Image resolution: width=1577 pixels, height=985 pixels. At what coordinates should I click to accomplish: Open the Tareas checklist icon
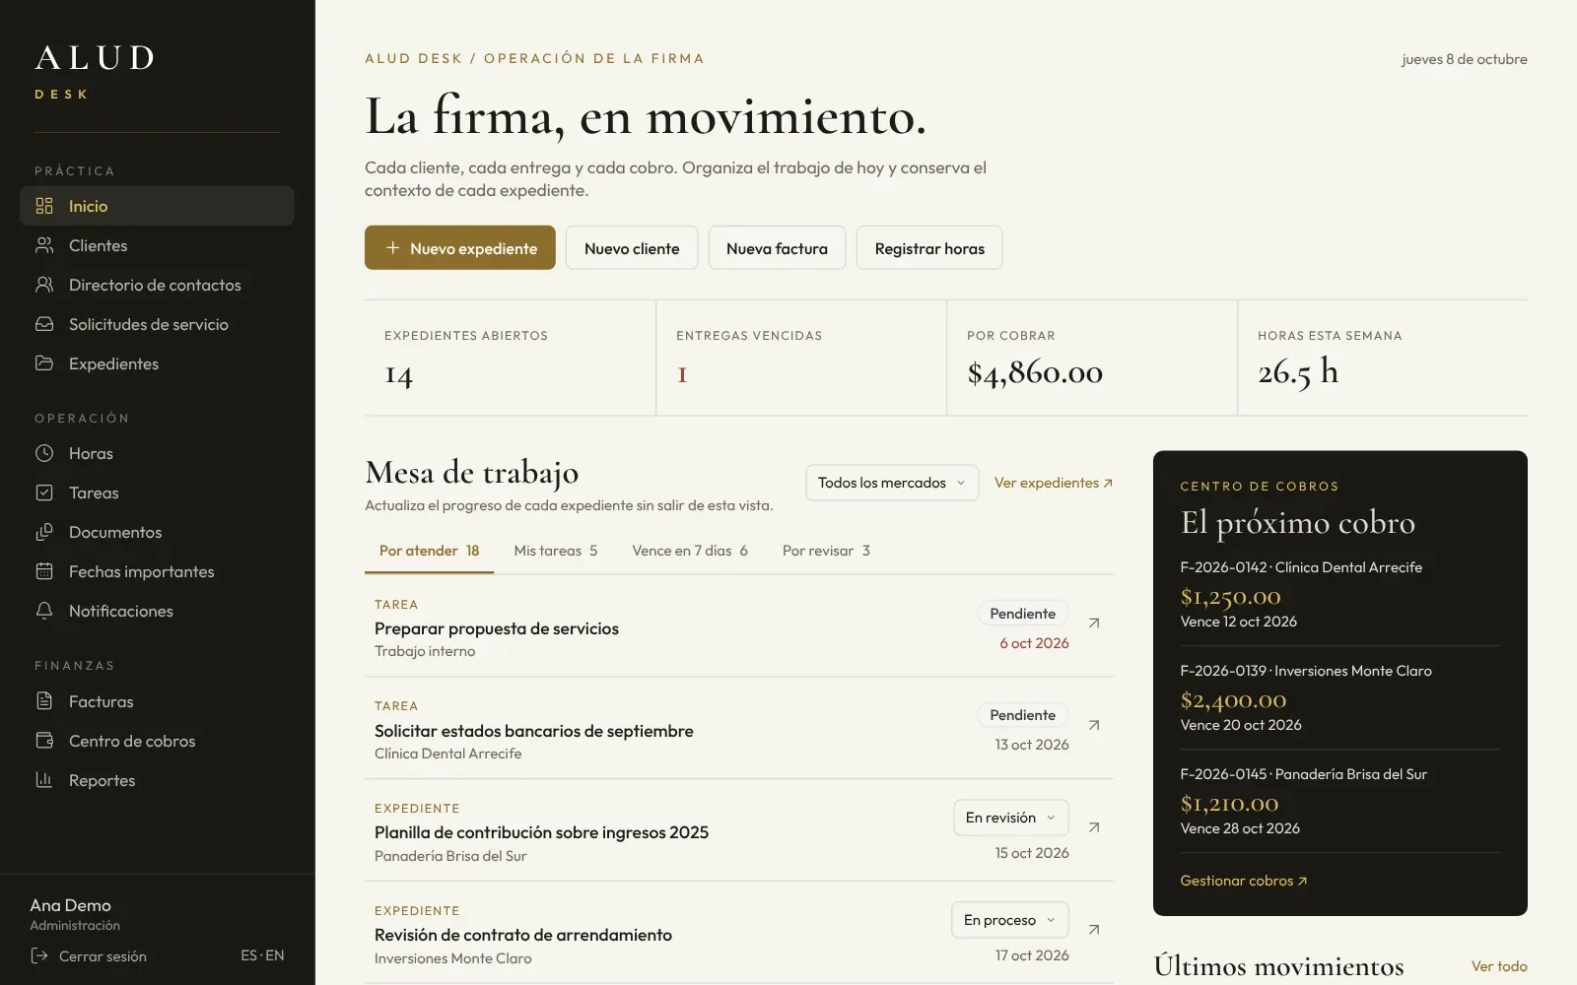(44, 492)
